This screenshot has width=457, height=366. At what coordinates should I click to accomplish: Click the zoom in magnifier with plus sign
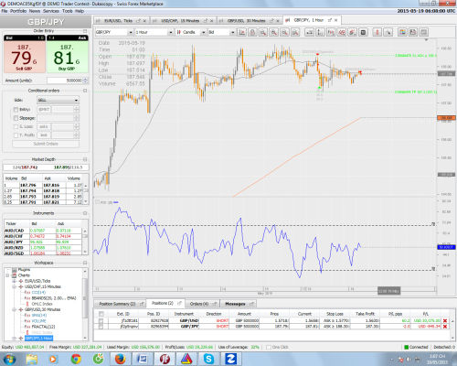[273, 32]
